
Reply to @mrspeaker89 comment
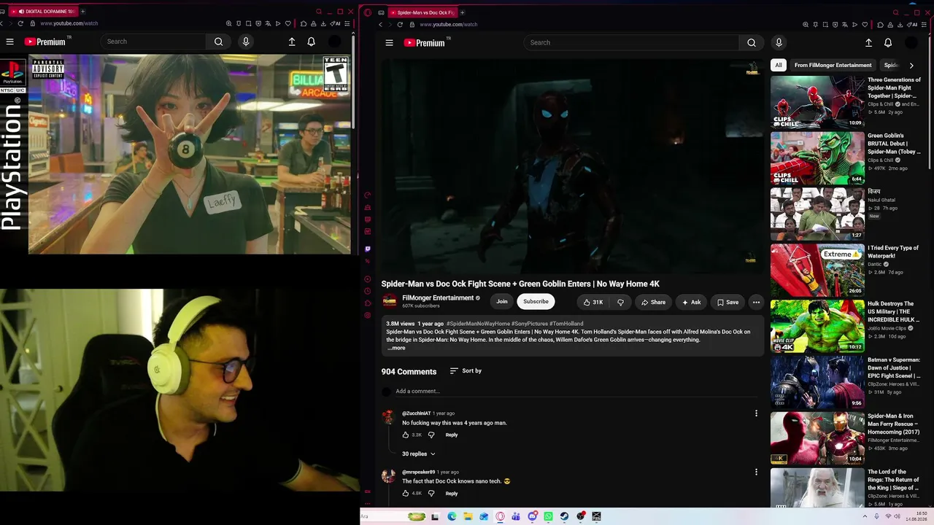tap(452, 494)
